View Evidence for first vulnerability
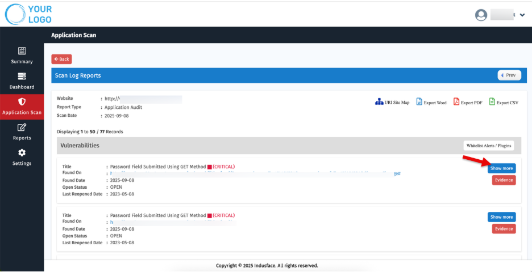532x272 pixels. coord(504,180)
